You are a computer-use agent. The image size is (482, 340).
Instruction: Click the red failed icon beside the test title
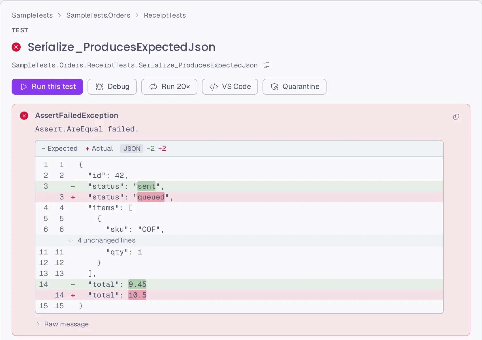coord(16,47)
